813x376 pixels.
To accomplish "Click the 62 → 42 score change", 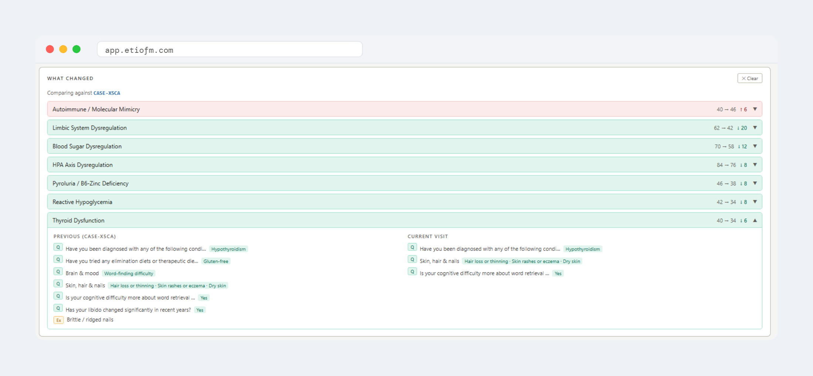I will 723,128.
